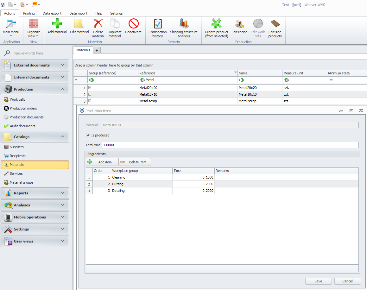
Task: Click the Organize view icon
Action: click(x=34, y=24)
